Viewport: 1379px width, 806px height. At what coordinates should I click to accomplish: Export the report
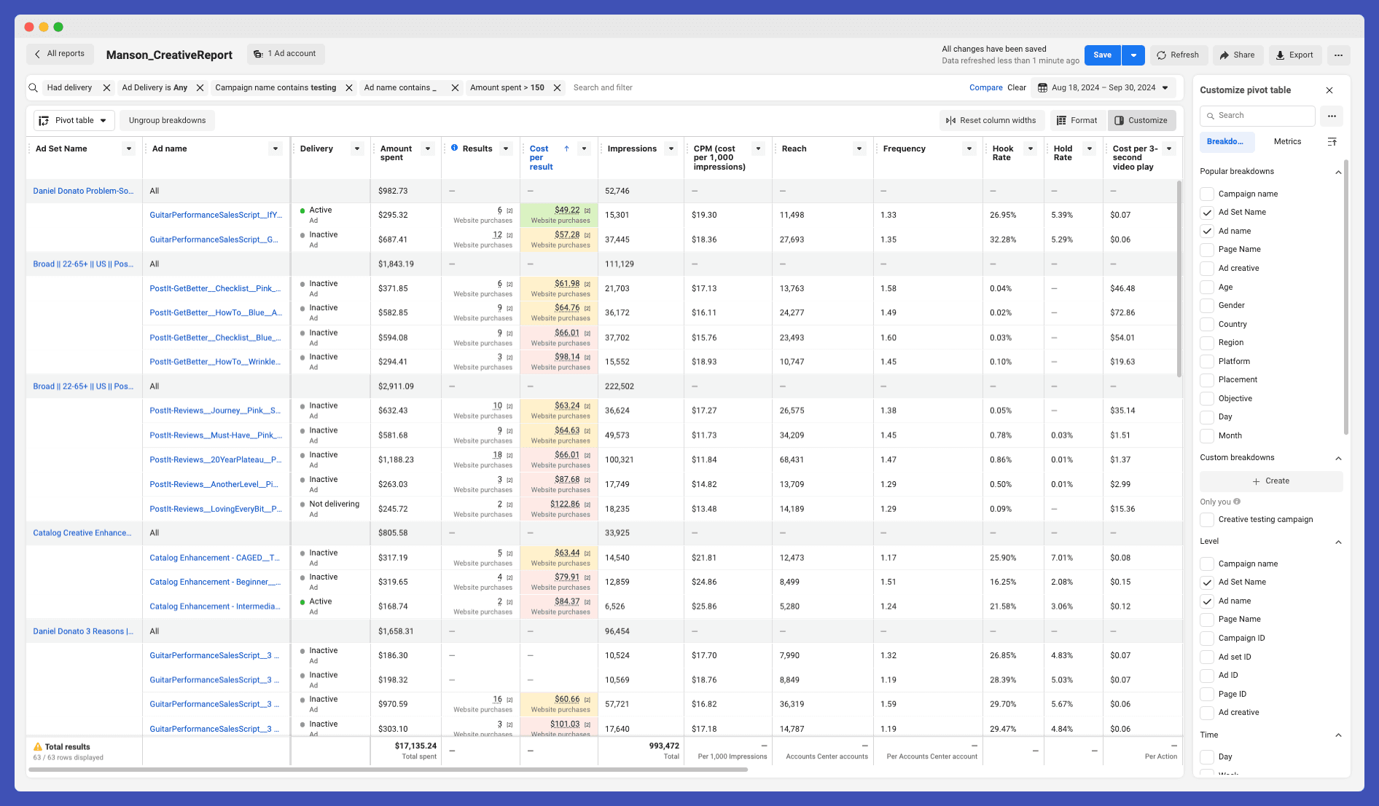tap(1295, 55)
